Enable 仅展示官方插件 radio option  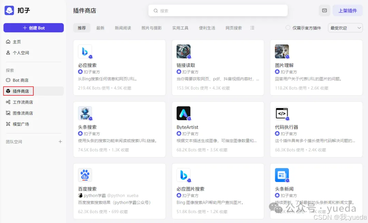(288, 27)
